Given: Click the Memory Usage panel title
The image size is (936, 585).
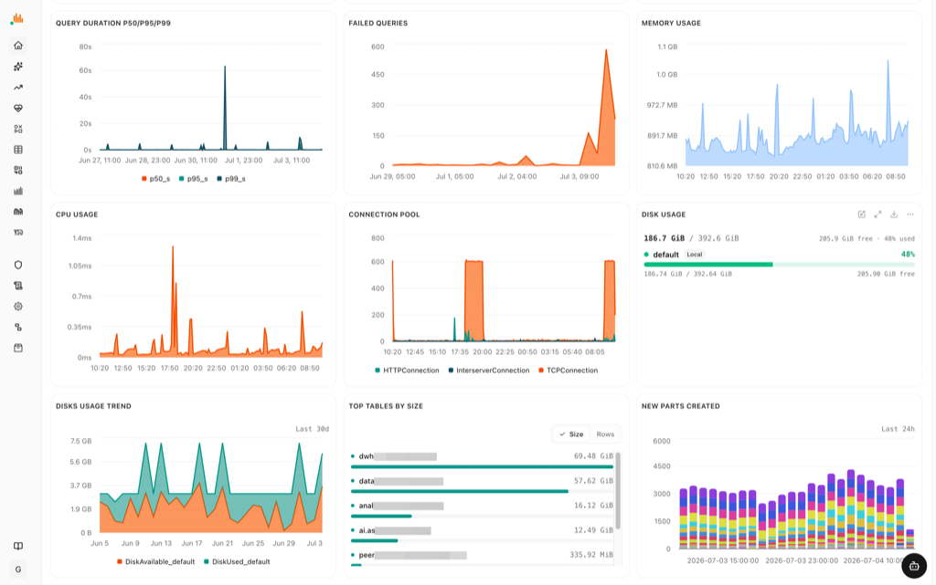Looking at the screenshot, I should 671,23.
